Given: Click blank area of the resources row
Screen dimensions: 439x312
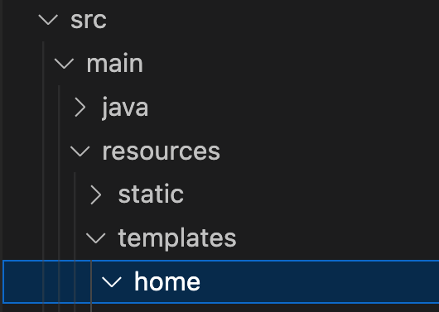Looking at the screenshot, I should (x=330, y=151).
